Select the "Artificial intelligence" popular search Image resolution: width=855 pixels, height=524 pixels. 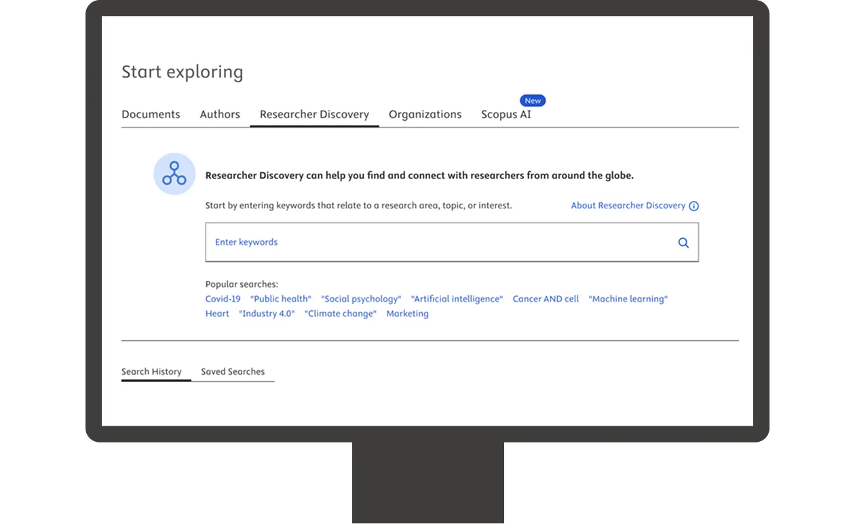457,299
